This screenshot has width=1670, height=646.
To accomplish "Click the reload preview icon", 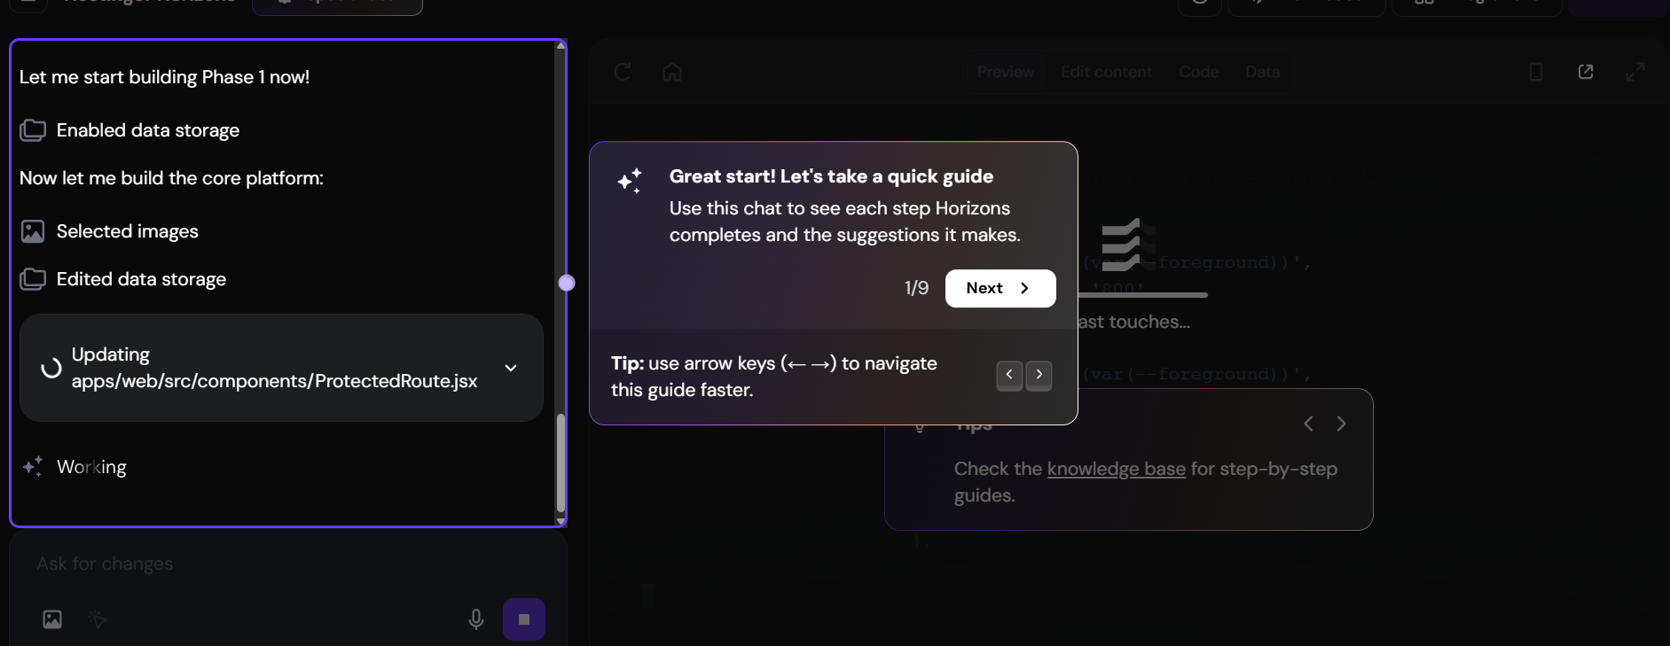I will pos(623,72).
